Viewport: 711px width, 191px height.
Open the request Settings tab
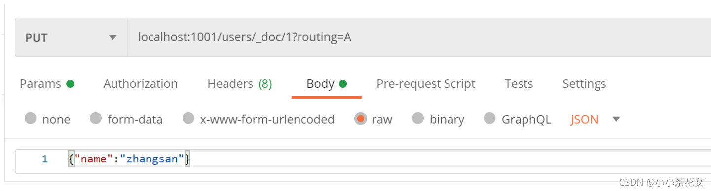pyautogui.click(x=584, y=84)
